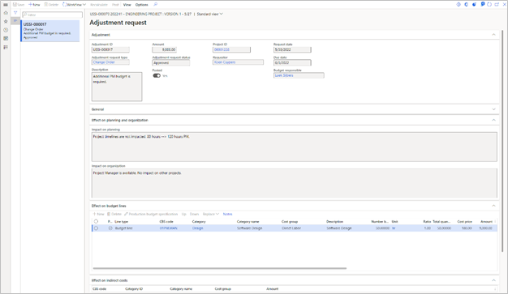The height and width of the screenshot is (294, 508).
Task: Click the Post button
Action: 115,5
